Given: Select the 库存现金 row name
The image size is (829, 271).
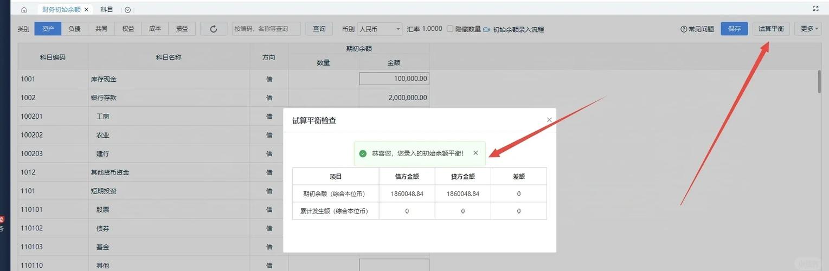Looking at the screenshot, I should click(x=104, y=79).
